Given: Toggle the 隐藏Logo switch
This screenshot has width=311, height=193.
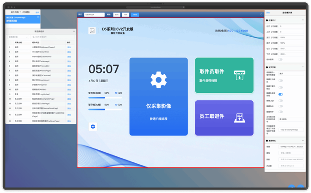Looking at the screenshot, I should [x=280, y=100].
